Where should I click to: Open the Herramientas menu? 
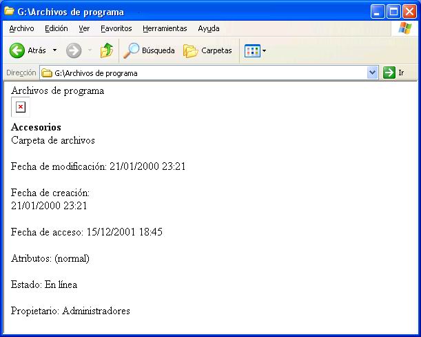click(x=165, y=28)
